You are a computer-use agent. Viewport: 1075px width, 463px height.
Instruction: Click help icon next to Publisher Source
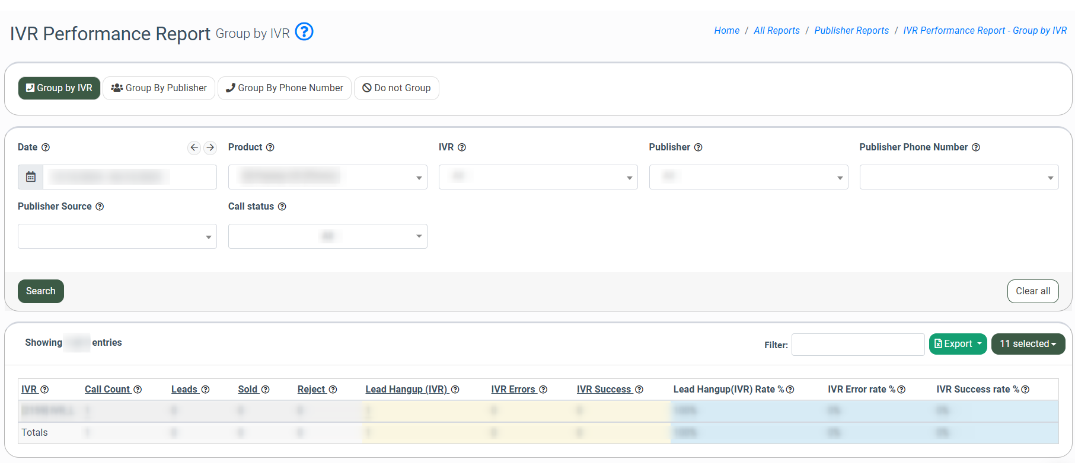click(x=100, y=207)
